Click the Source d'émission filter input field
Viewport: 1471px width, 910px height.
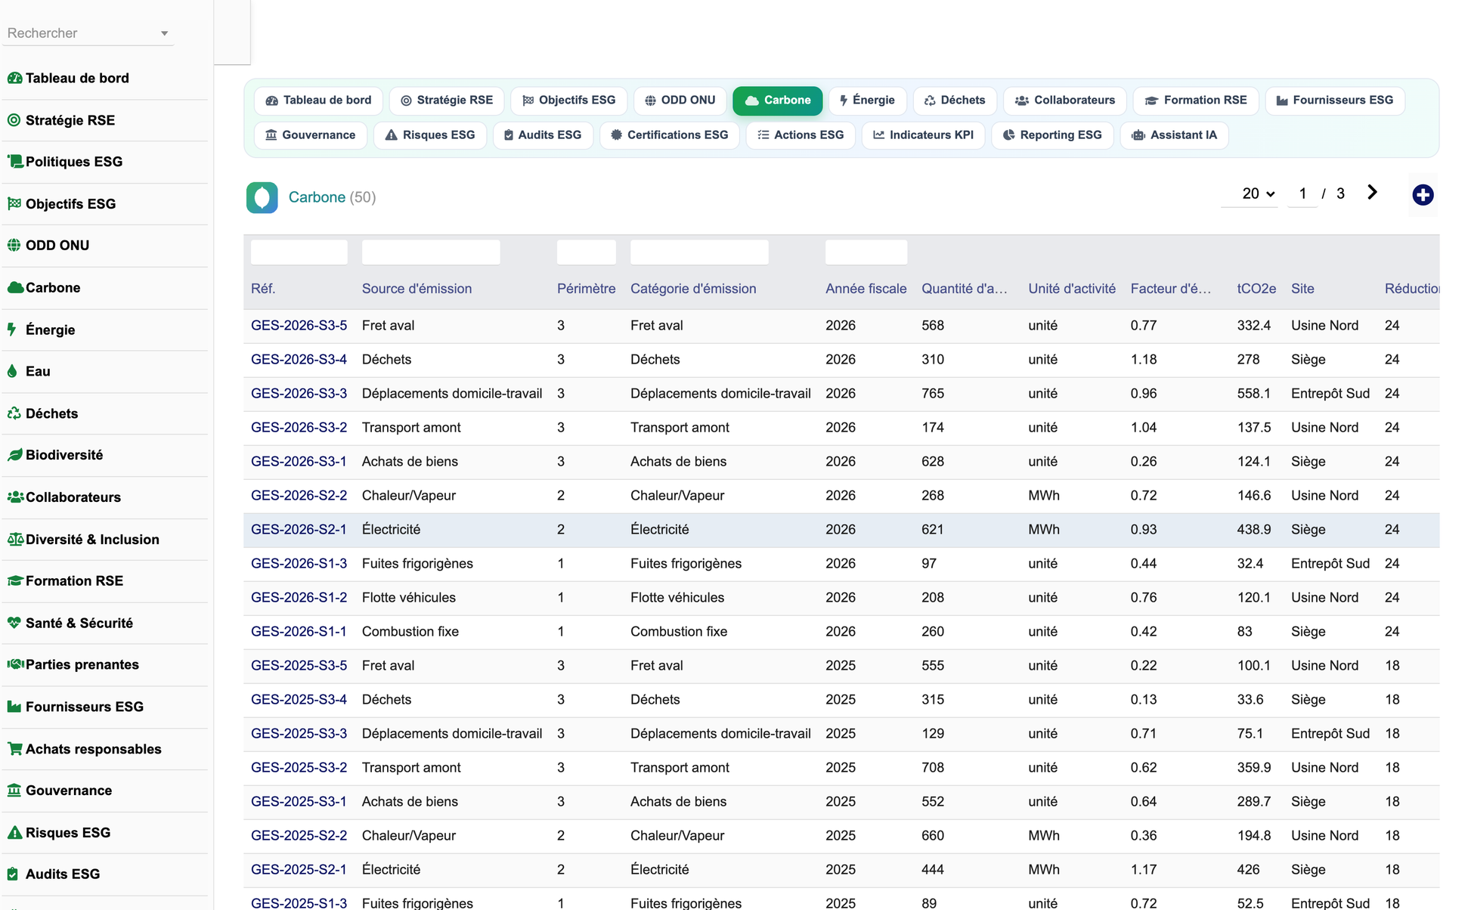(x=431, y=252)
